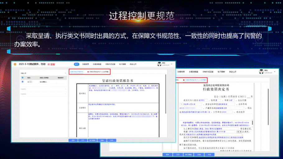This screenshot has width=283, height=159.
Task: Click the 呈请 button below the left document
Action: 102,140
